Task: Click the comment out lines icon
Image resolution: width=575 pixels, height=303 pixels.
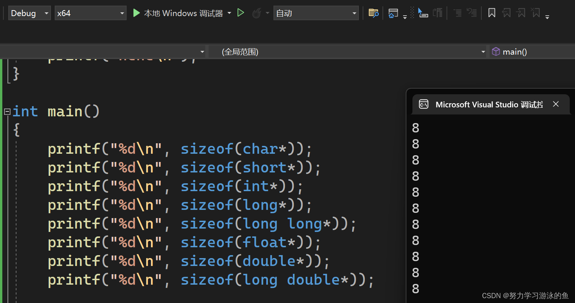Action: tap(457, 13)
